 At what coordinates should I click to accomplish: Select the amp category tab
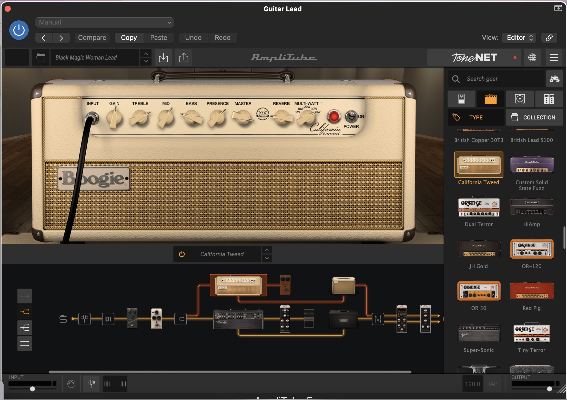pos(491,99)
